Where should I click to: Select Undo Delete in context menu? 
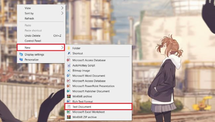click(41, 36)
